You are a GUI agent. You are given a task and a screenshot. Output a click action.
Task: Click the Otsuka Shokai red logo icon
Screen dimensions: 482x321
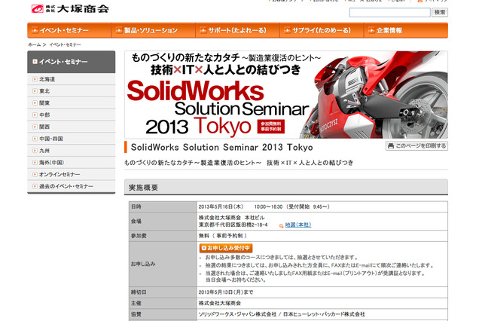point(37,9)
